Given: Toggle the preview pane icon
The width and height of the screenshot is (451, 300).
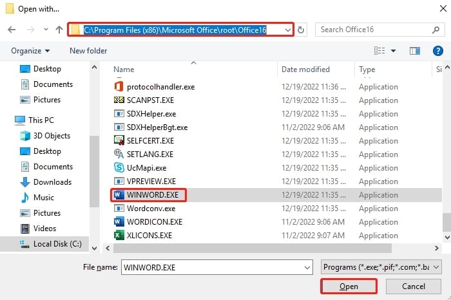Looking at the screenshot, I should 415,51.
